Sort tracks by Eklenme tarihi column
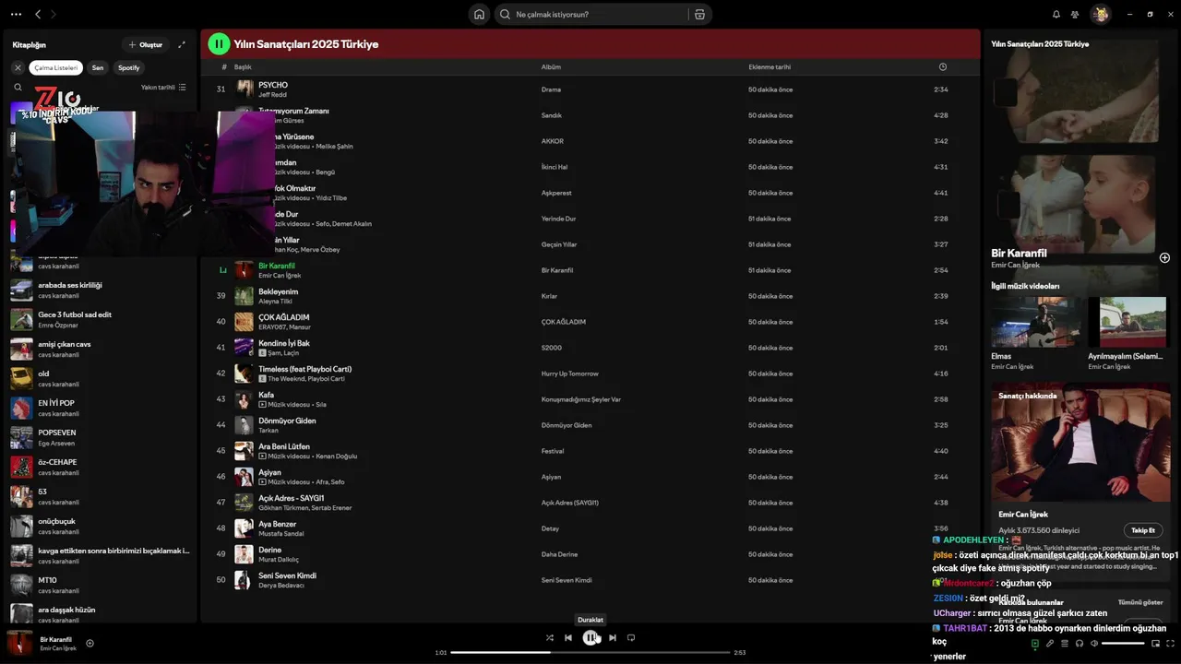 (x=769, y=67)
